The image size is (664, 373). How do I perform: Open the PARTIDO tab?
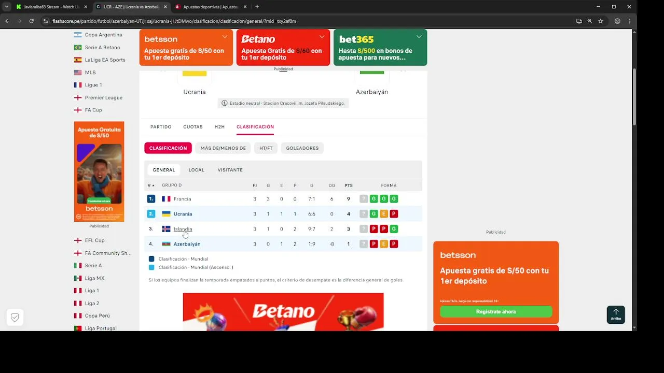(x=161, y=126)
